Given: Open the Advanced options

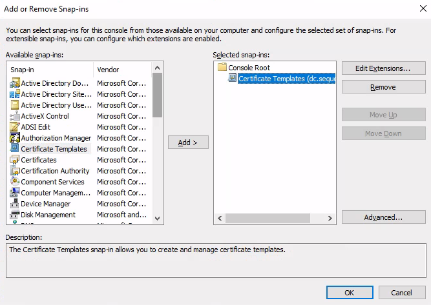Looking at the screenshot, I should (383, 217).
